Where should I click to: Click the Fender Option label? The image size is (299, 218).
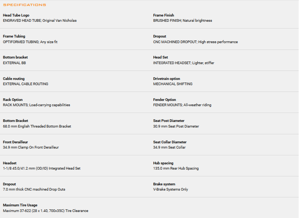[x=165, y=100]
